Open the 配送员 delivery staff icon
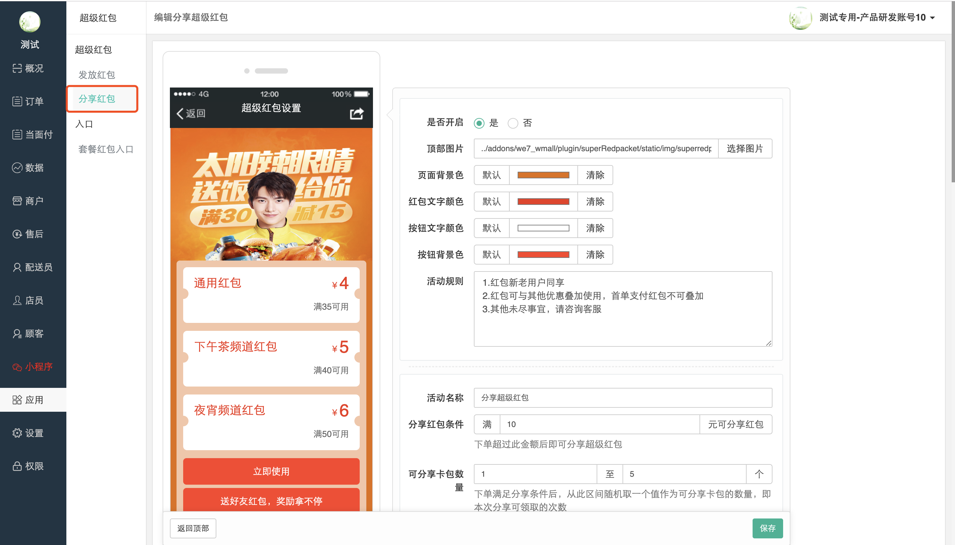Image resolution: width=955 pixels, height=545 pixels. tap(17, 267)
